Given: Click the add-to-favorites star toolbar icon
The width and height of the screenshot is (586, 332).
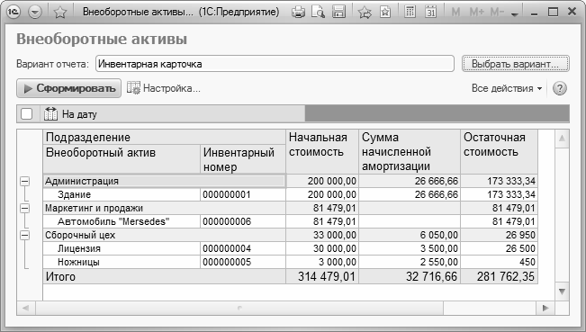Looking at the screenshot, I should click(365, 13).
